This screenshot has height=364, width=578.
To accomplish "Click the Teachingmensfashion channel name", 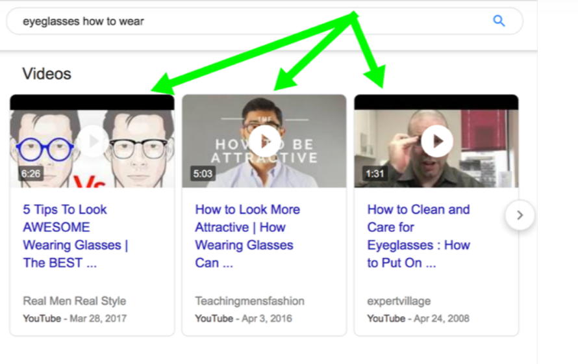I will [249, 301].
